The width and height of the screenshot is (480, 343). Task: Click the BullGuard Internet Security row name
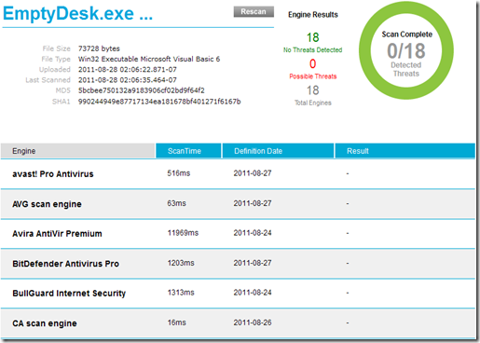pos(69,294)
